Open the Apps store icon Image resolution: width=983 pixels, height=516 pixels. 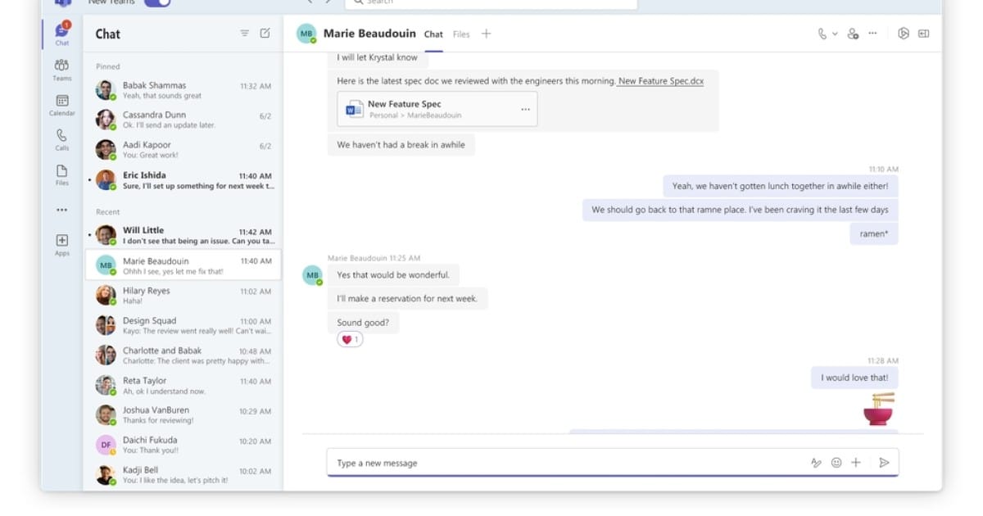click(x=61, y=243)
